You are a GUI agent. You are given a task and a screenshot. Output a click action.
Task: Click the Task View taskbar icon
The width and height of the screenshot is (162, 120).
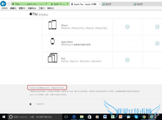[66, 117]
